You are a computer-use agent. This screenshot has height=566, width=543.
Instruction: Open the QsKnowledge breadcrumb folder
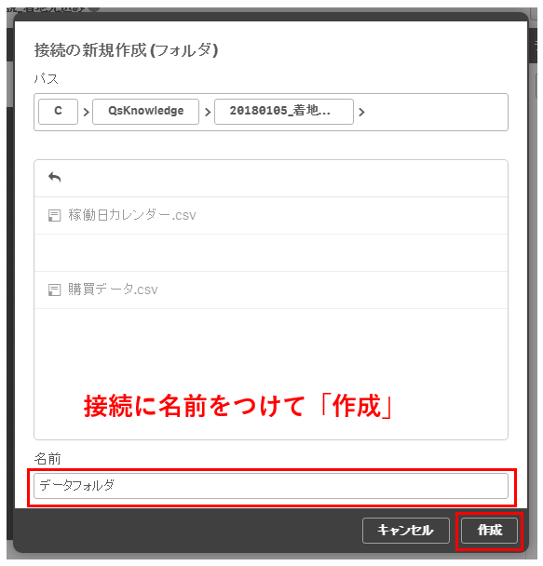146,112
